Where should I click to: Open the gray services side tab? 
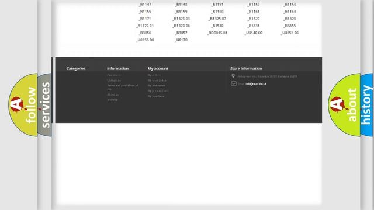click(45, 105)
